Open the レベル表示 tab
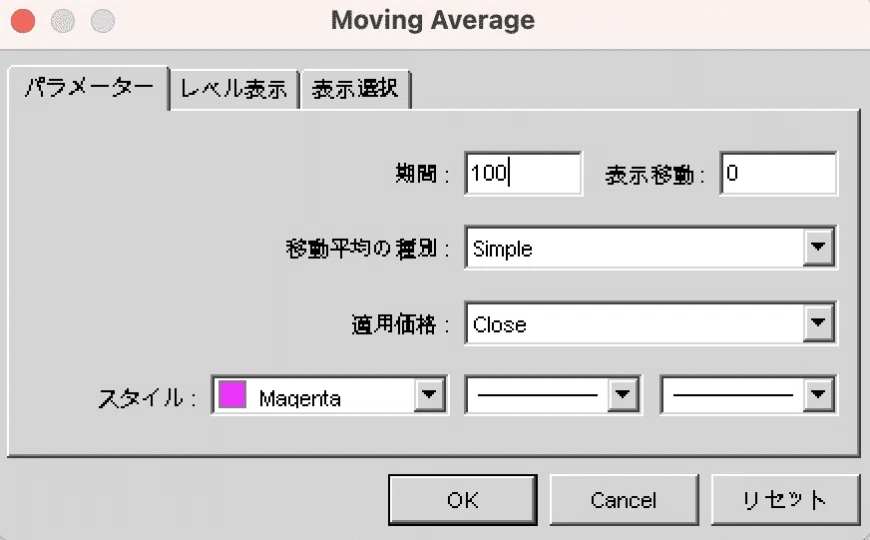870x540 pixels. pos(234,89)
